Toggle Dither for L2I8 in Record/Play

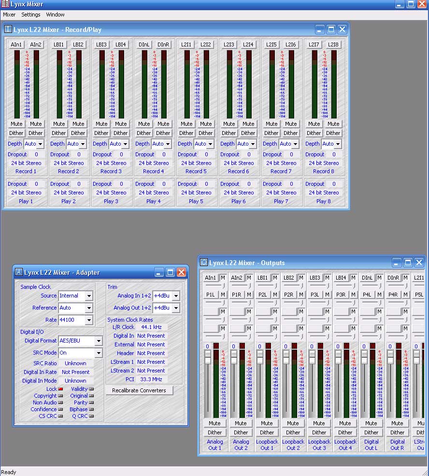click(x=333, y=133)
